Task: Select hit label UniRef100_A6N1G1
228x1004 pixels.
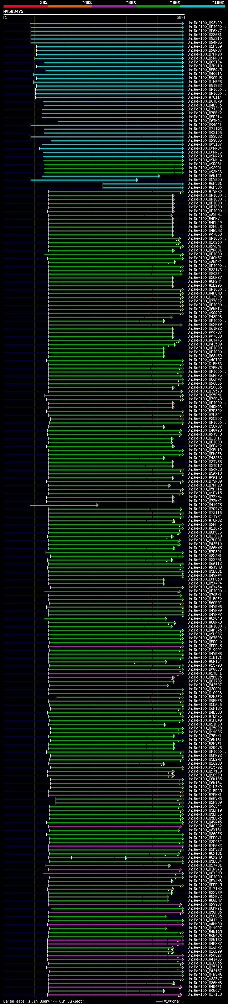Action: coord(204,176)
